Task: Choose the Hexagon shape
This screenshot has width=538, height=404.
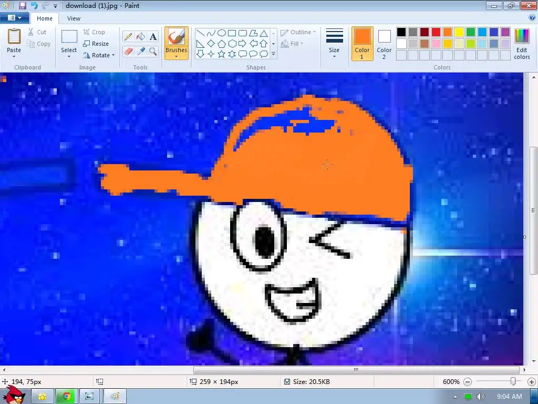Action: pyautogui.click(x=232, y=44)
